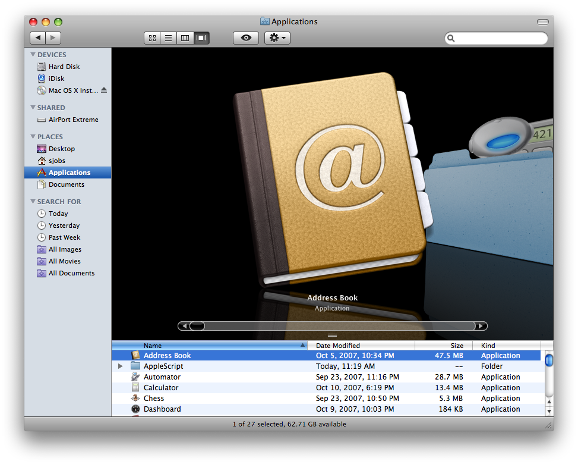
Task: Click the list scrollbar's blue thumb
Action: 549,360
